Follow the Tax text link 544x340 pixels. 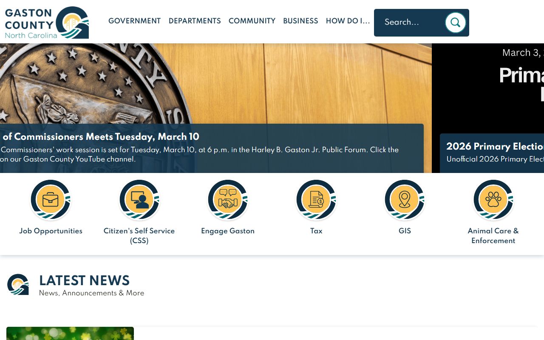click(x=316, y=231)
